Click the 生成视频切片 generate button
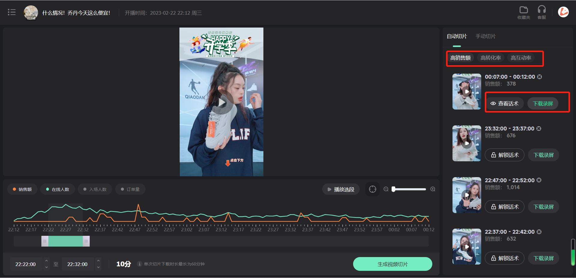The height and width of the screenshot is (278, 576). tap(392, 264)
